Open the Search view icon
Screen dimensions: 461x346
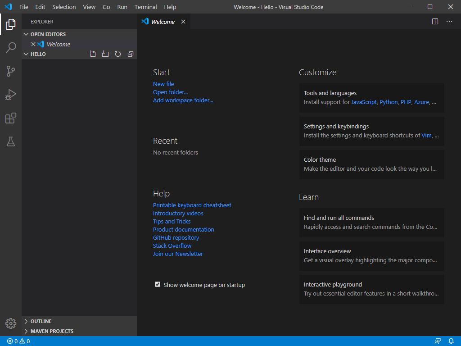11,47
